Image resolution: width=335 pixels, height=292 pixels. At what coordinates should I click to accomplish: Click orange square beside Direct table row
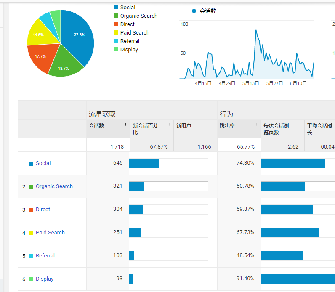[x=31, y=210]
